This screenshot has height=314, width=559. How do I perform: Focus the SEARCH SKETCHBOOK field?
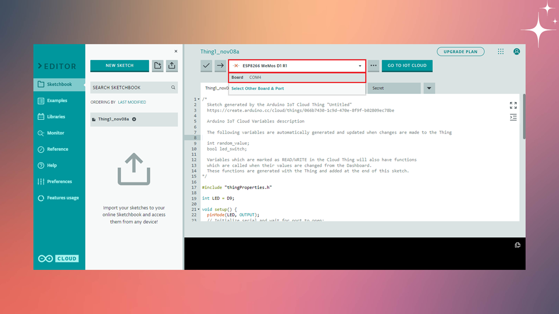pos(134,87)
